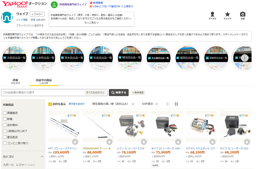Check the 真贋鑑定 filter
Viewport: 258px width, 169px height.
5,113
